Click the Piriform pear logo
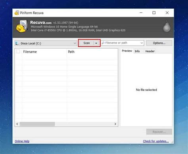This screenshot has width=188, height=154. pos(167,27)
